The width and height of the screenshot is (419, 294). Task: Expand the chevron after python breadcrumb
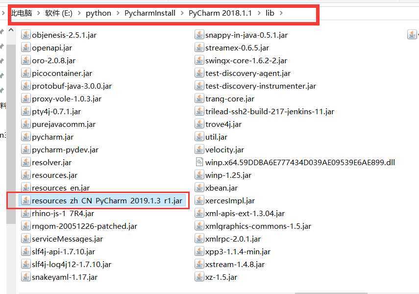[118, 13]
